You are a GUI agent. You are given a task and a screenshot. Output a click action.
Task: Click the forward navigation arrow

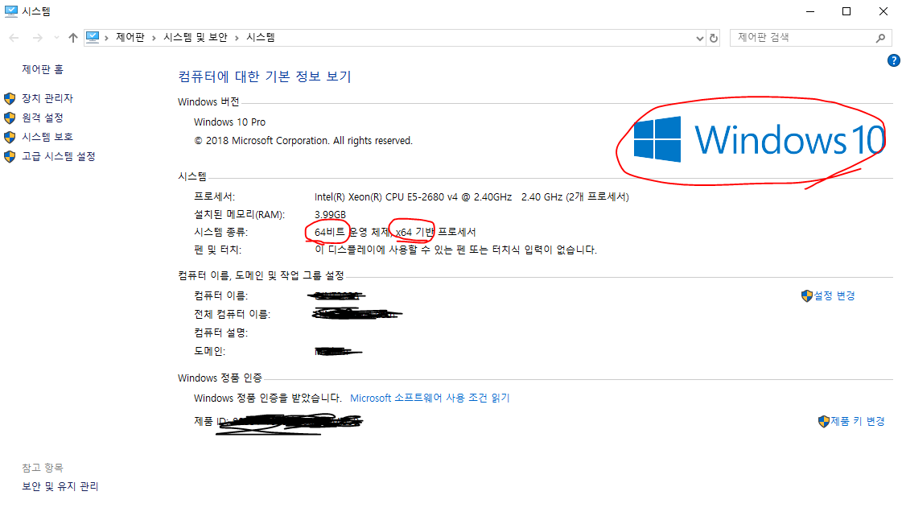[37, 38]
